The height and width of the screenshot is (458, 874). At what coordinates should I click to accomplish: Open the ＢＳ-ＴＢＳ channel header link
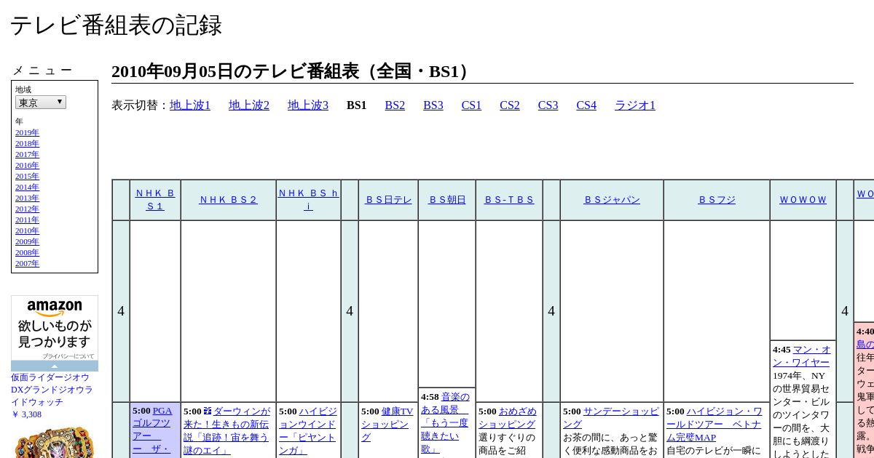click(509, 200)
